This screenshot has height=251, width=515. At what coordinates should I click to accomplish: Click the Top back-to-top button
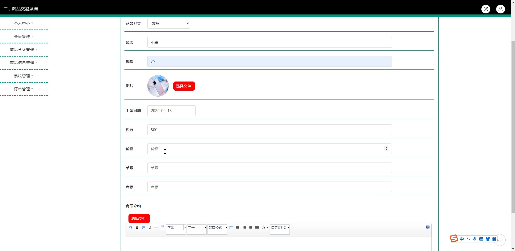point(500,240)
